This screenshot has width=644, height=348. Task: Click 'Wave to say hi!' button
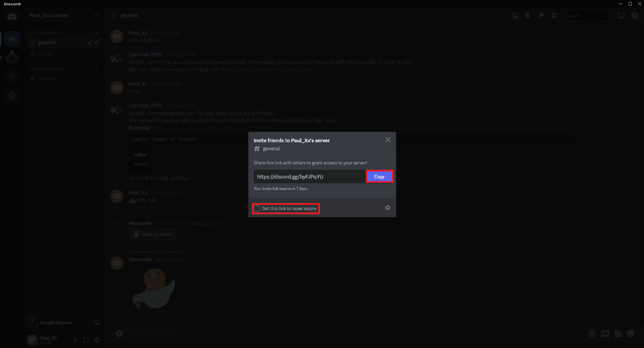coord(153,234)
